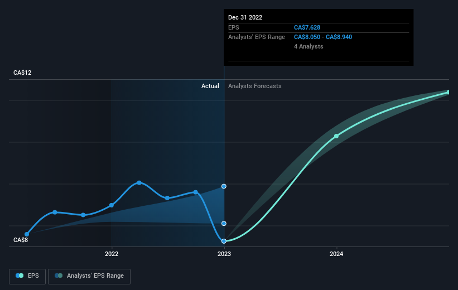
Task: Click the EPS point in late 2022 before drop
Action: coord(196,192)
